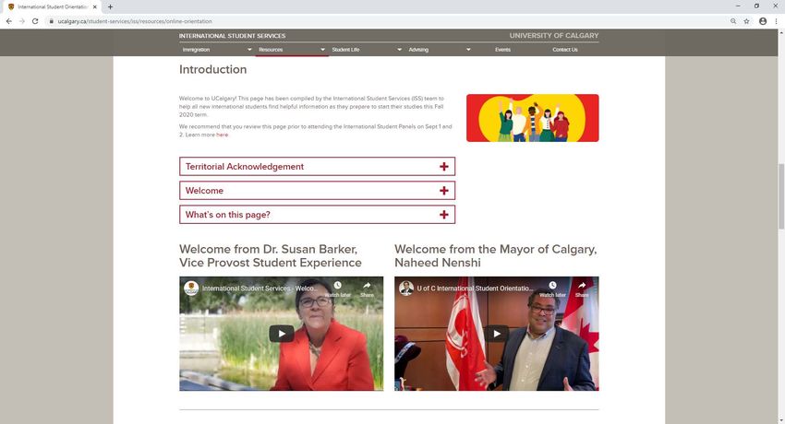
Task: Close the International Student Orientation tab
Action: tap(94, 7)
